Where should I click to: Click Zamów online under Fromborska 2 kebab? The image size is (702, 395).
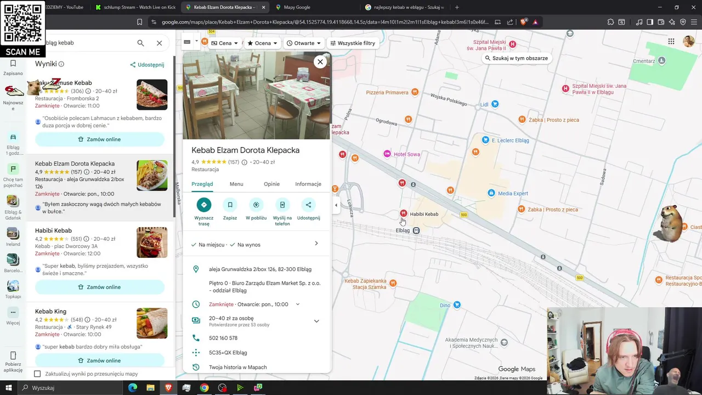tap(100, 139)
